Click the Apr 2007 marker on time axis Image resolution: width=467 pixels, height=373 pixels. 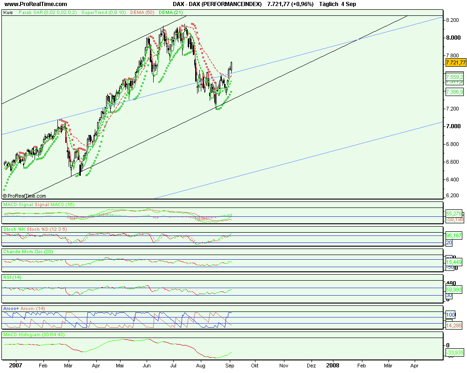(96, 366)
